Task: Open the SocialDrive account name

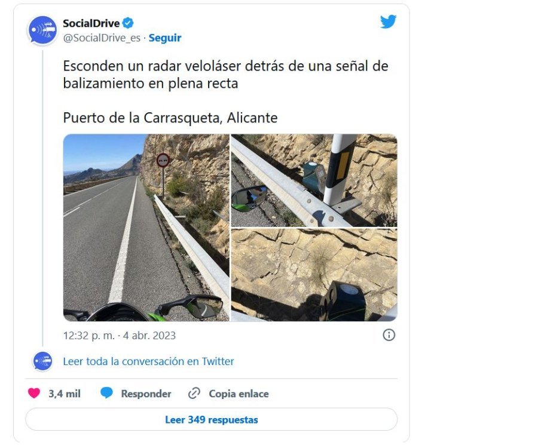Action: coord(91,23)
